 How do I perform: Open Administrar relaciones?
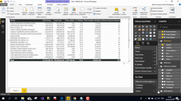[x=144, y=11]
